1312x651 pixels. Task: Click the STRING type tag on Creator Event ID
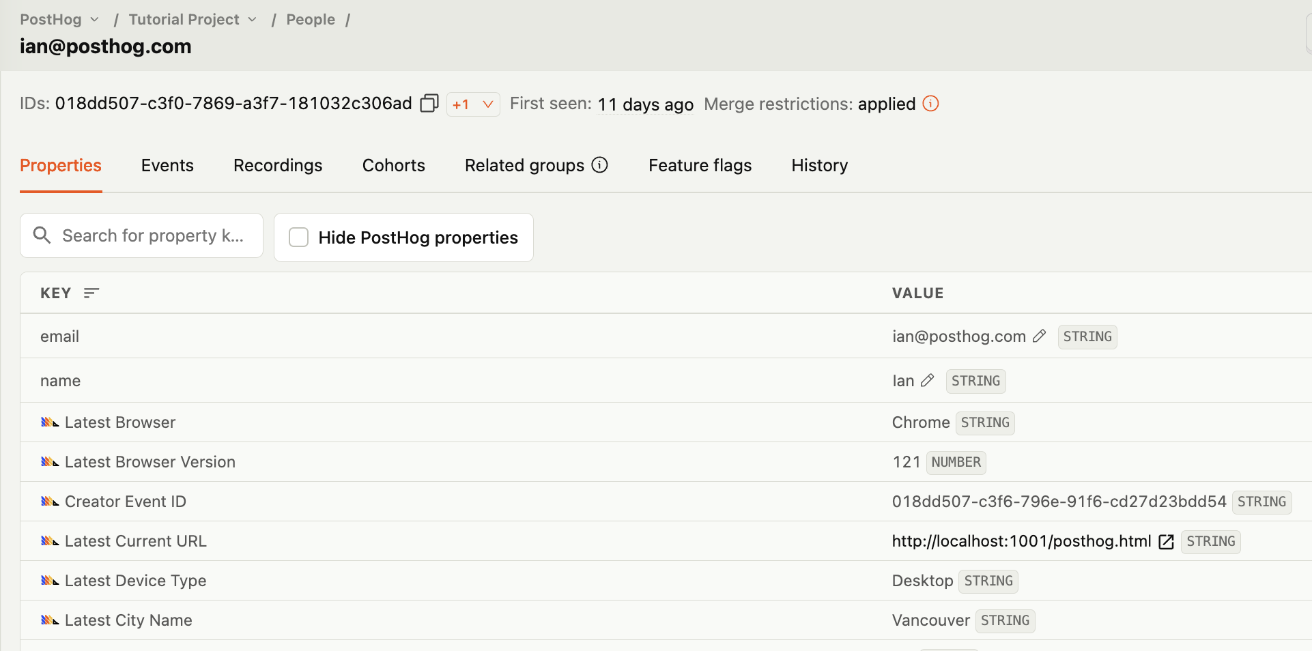[x=1261, y=502]
